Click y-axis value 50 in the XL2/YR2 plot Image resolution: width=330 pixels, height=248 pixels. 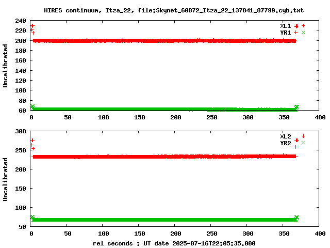23,227
